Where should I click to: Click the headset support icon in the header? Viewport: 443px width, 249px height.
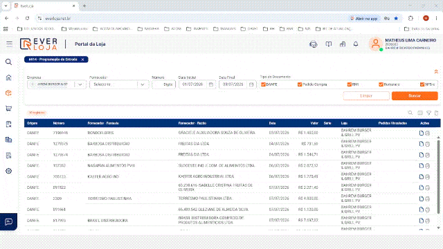[x=314, y=44]
